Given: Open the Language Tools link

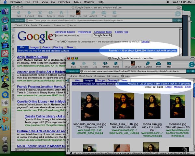Looking at the screenshot, I should [x=103, y=32].
